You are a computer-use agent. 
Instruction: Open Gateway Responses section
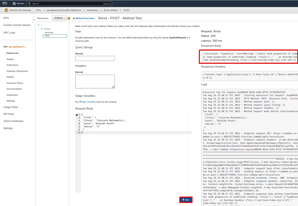coord(17,71)
